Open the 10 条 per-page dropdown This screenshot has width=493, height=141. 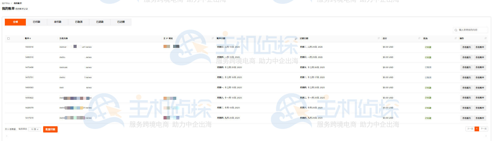pos(35,129)
